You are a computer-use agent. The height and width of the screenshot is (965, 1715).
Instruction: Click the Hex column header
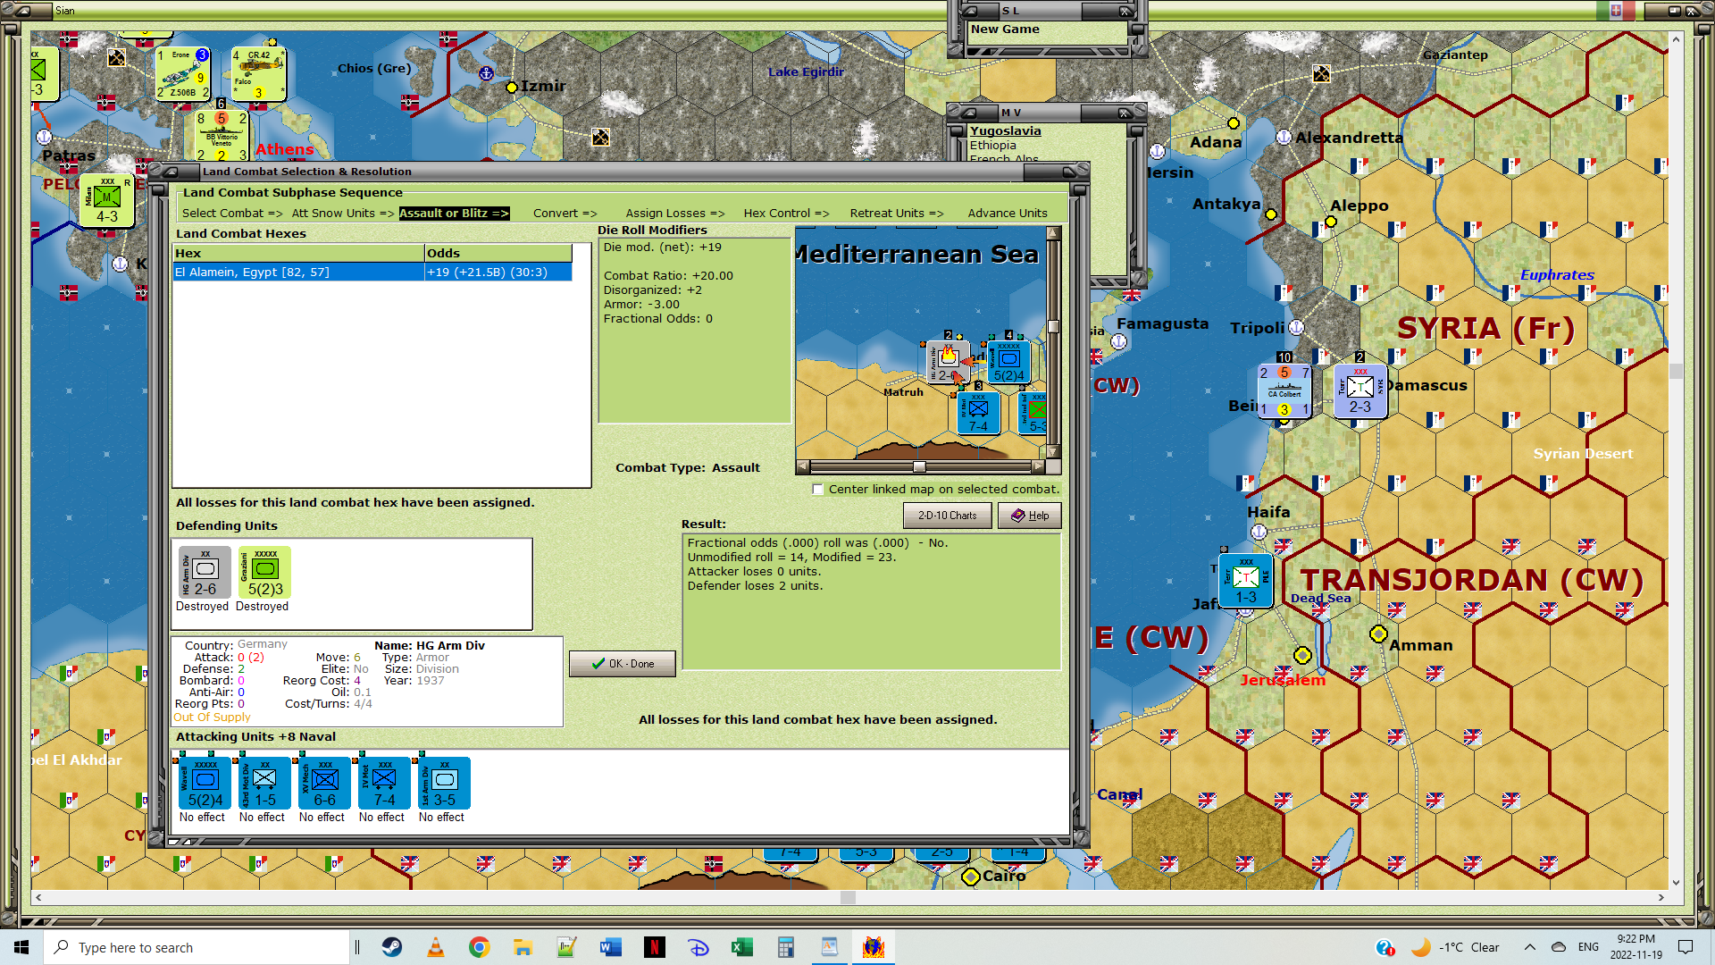pyautogui.click(x=298, y=253)
